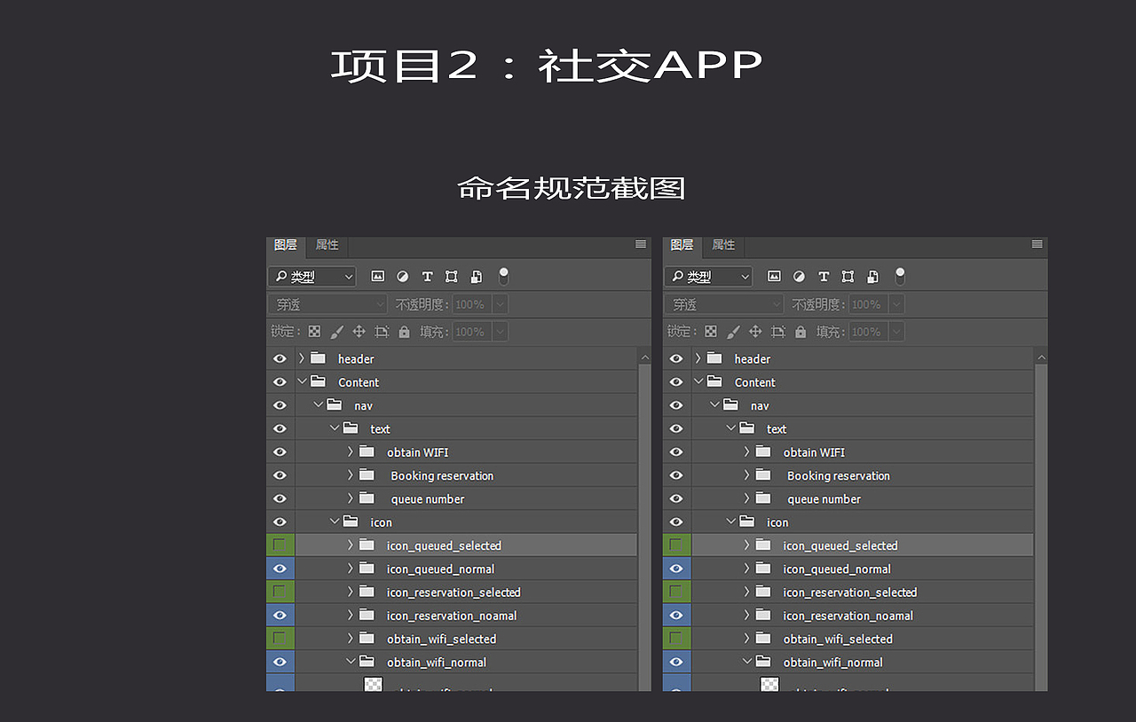Select the icon_queued_selected layer group
Screen dimensions: 1136x722
[444, 545]
